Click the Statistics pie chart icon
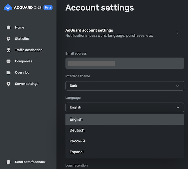Image resolution: width=188 pixels, height=169 pixels. pyautogui.click(x=8, y=39)
